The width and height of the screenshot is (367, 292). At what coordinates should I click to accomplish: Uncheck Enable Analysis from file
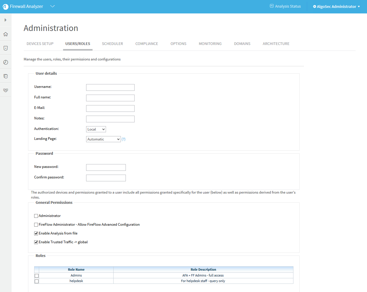(36, 234)
